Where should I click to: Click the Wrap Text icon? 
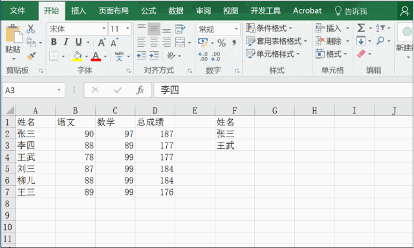(x=180, y=29)
